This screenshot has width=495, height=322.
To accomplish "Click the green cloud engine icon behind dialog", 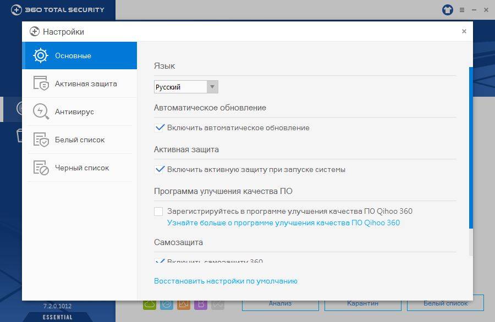I will [x=150, y=304].
